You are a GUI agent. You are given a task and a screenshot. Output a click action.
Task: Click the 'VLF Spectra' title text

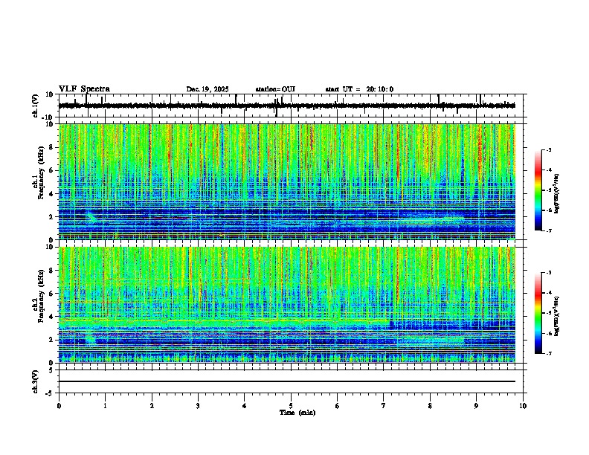point(84,89)
